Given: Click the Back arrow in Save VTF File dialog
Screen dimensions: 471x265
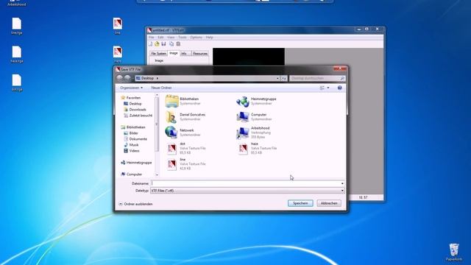Looking at the screenshot, I should coord(119,78).
